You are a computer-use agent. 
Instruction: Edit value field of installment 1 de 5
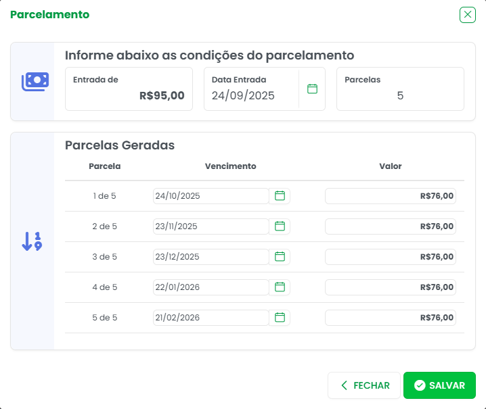click(x=390, y=196)
